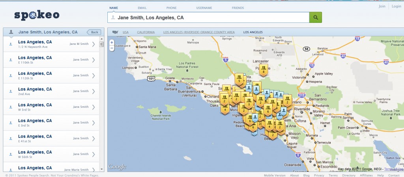Click the California breadcrumb link

[146, 32]
